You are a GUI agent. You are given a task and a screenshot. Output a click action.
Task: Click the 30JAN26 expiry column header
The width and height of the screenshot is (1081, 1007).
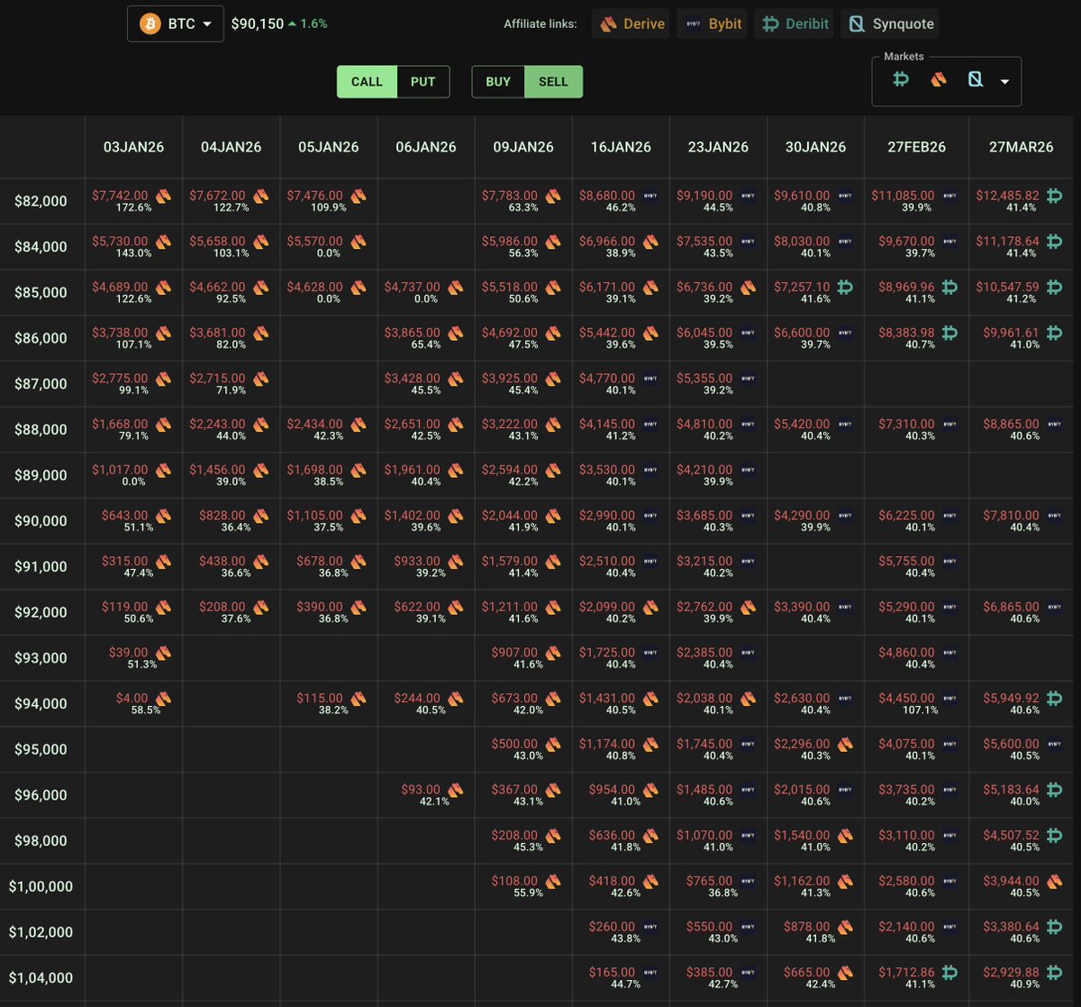[x=815, y=147]
